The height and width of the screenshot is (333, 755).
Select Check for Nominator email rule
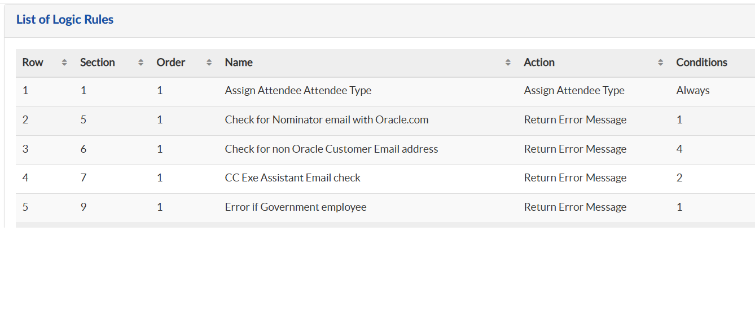point(326,119)
